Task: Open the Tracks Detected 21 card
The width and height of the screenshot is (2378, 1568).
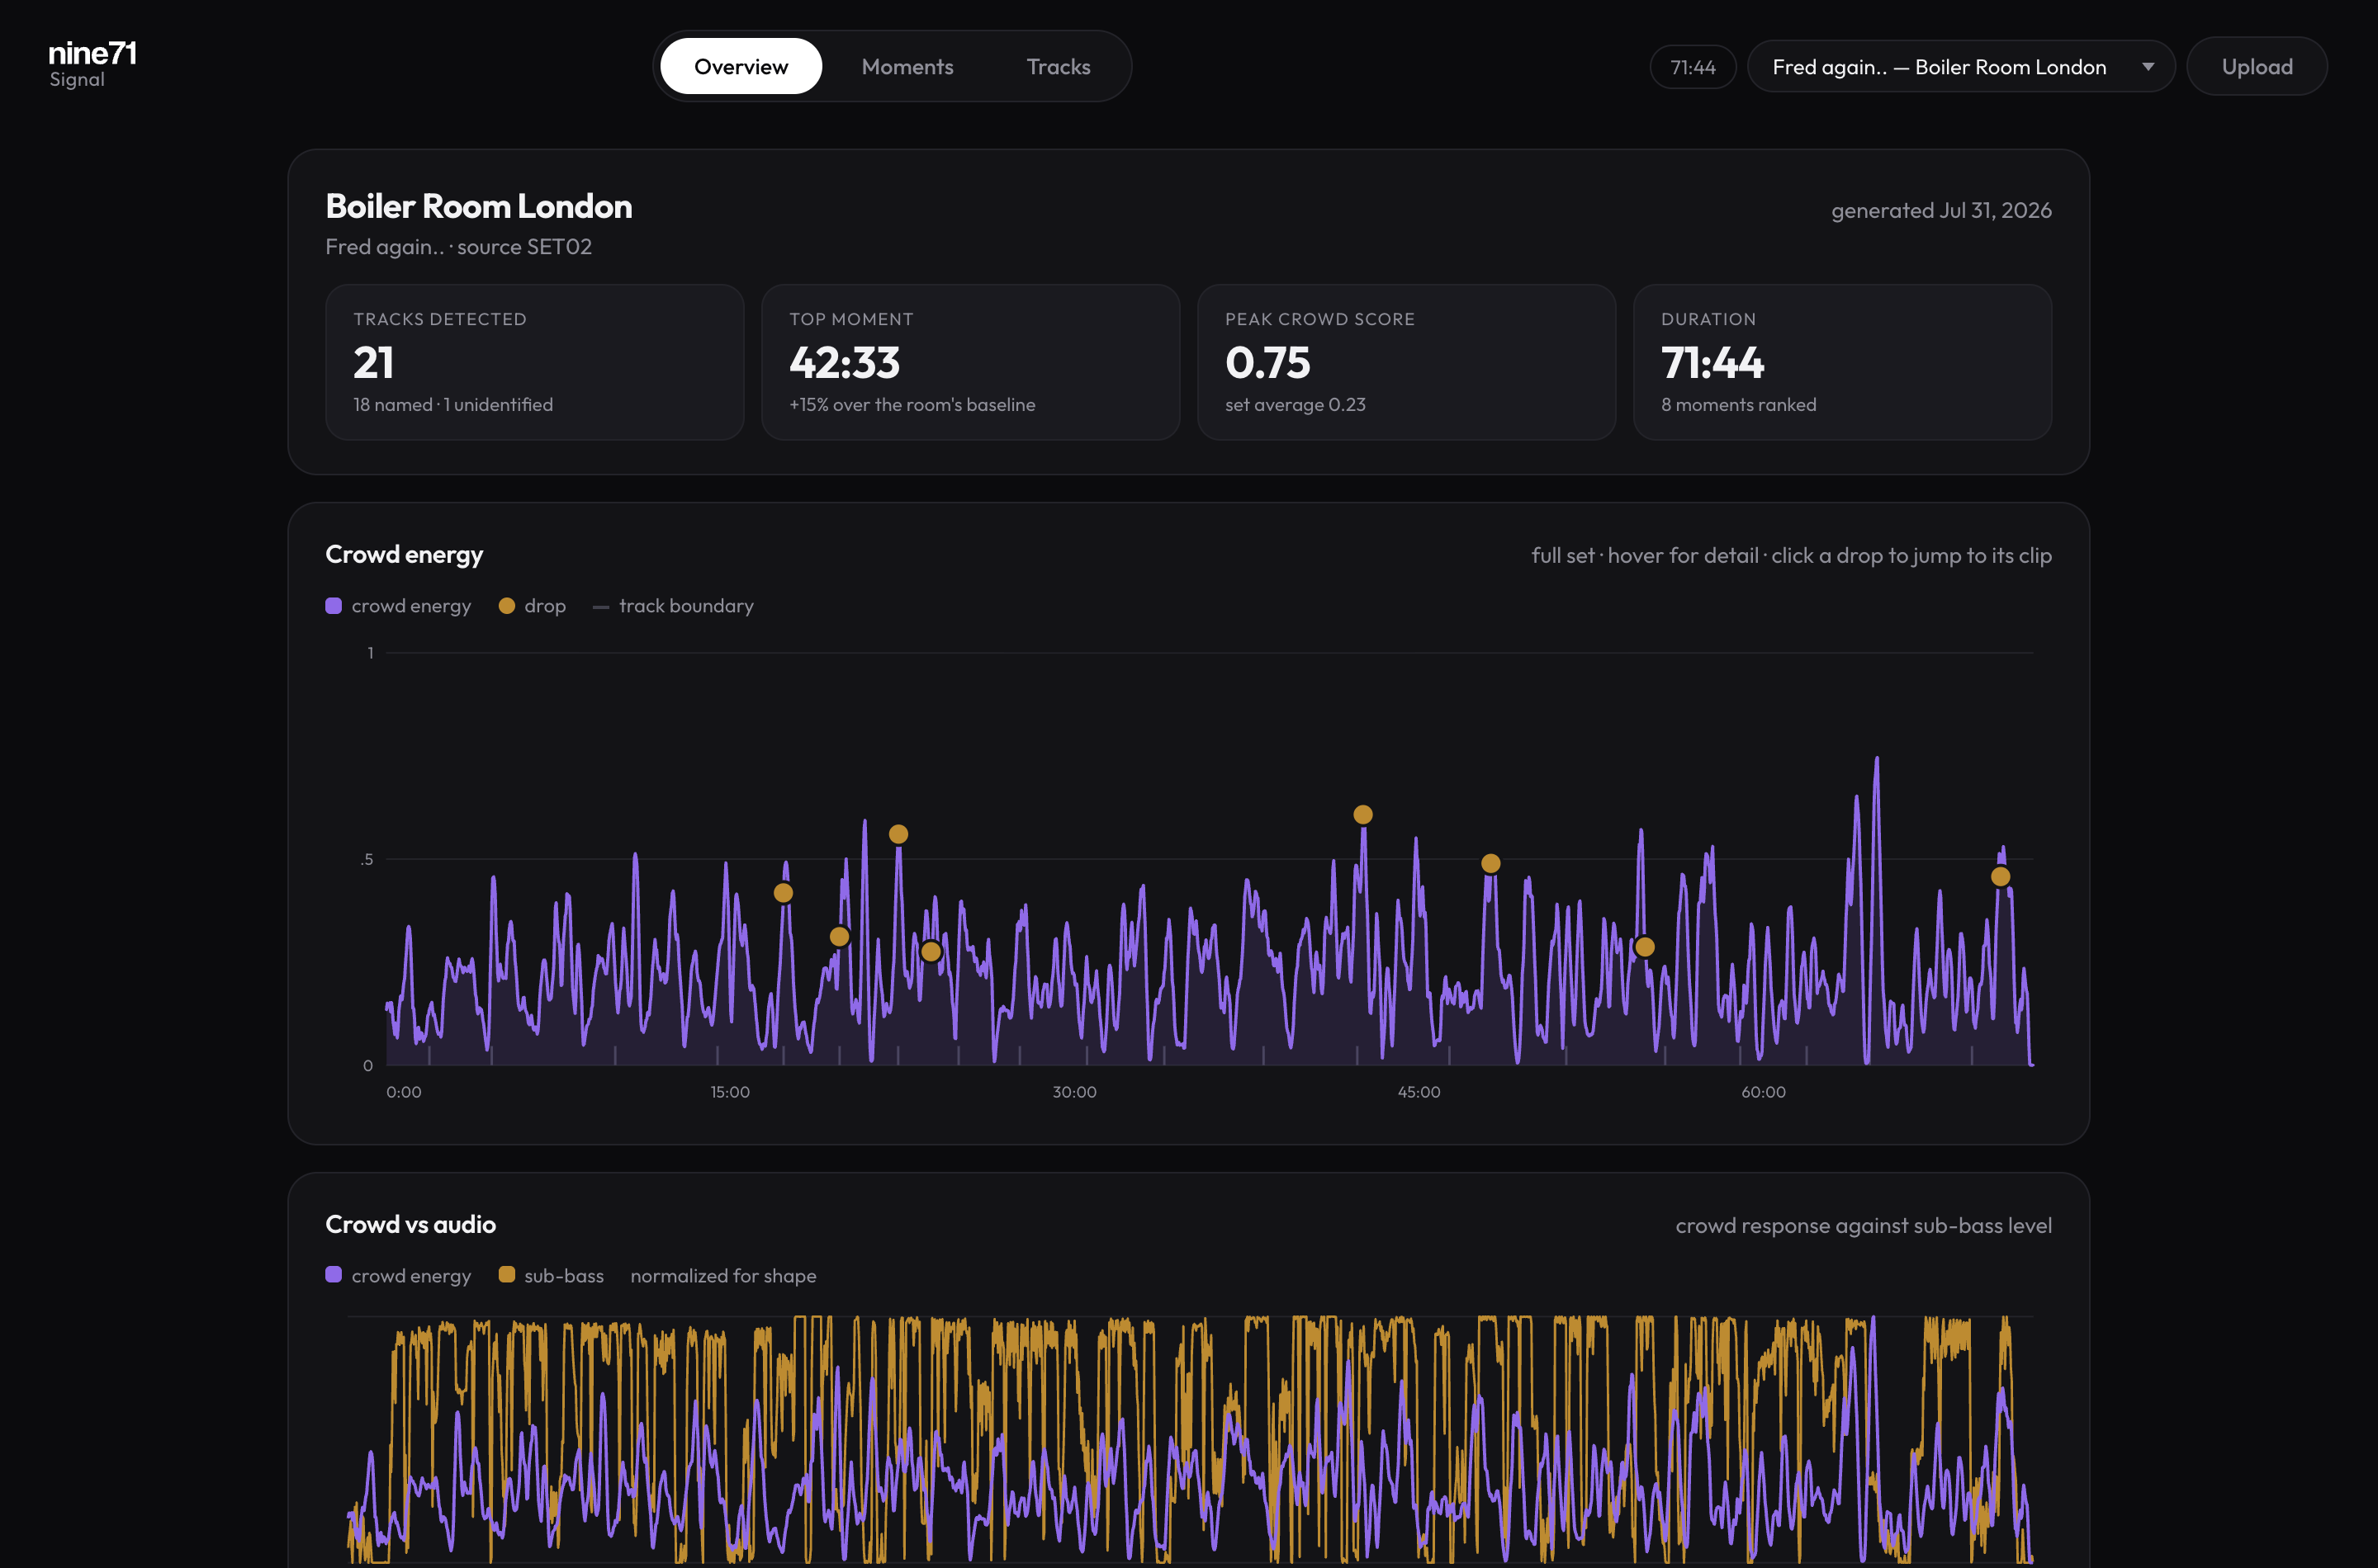Action: point(534,362)
